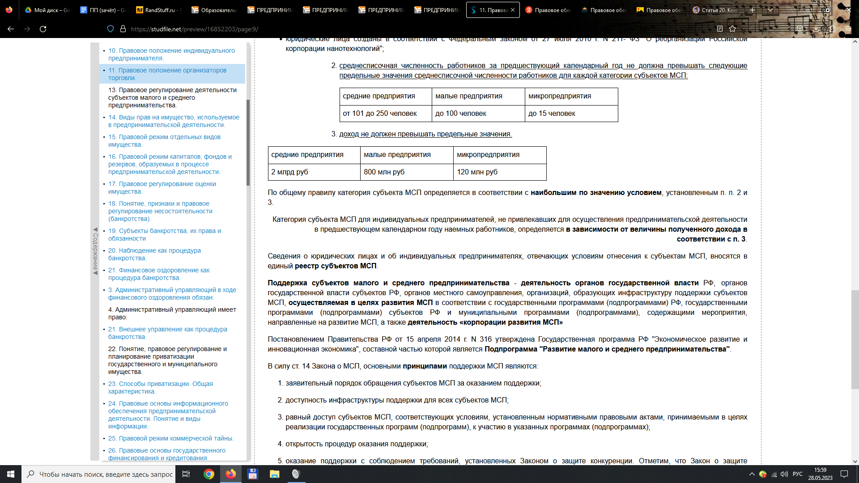The width and height of the screenshot is (859, 483).
Task: Open '16. Правовой режим капиталов, фондов' link
Action: 170,164
